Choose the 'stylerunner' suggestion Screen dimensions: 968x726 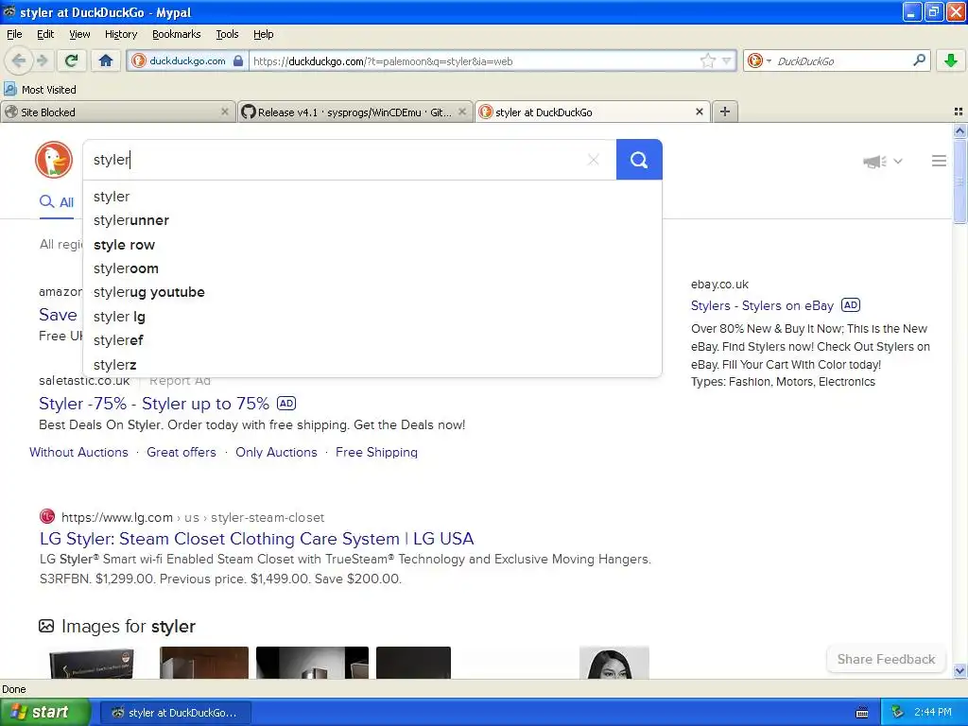tap(372, 220)
